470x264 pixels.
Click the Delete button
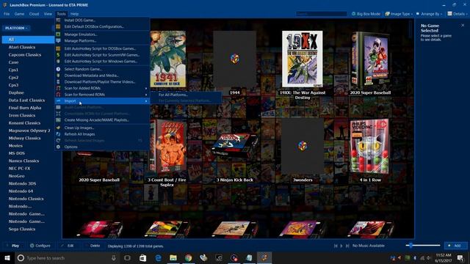93,246
